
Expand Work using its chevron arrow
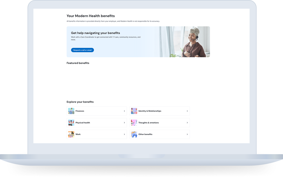pos(124,134)
